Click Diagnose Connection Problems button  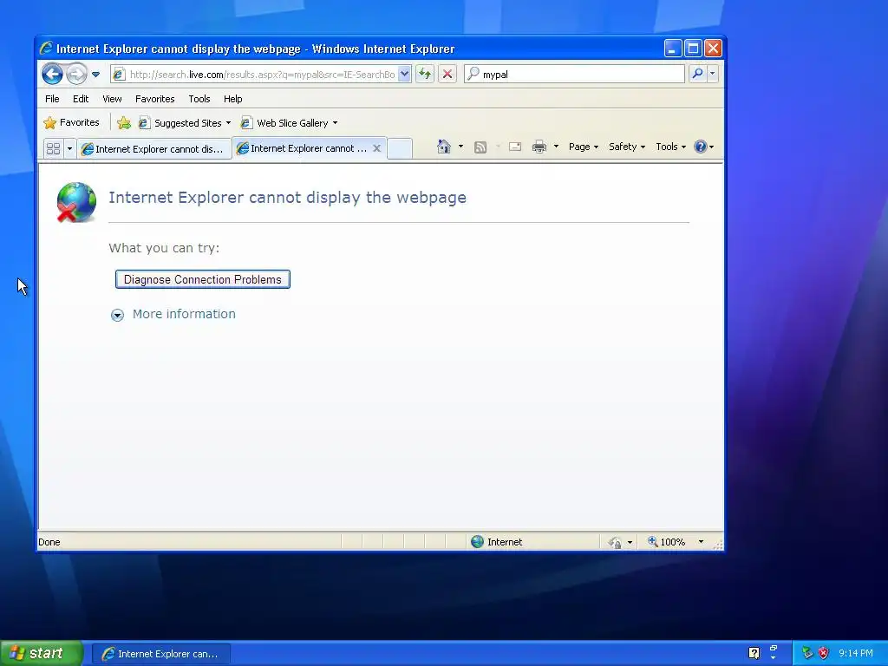click(x=203, y=279)
